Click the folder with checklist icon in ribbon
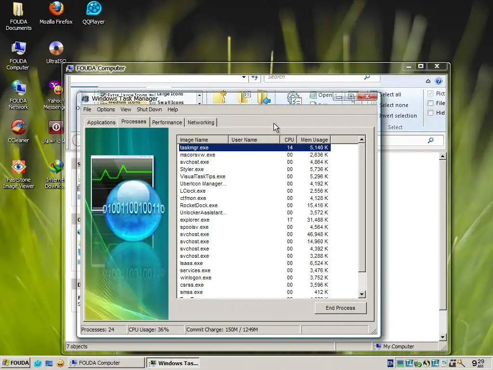 click(x=244, y=97)
